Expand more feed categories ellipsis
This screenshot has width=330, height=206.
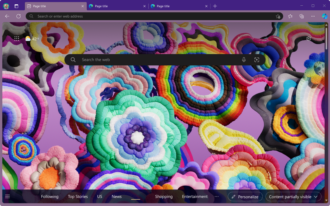[x=217, y=196]
